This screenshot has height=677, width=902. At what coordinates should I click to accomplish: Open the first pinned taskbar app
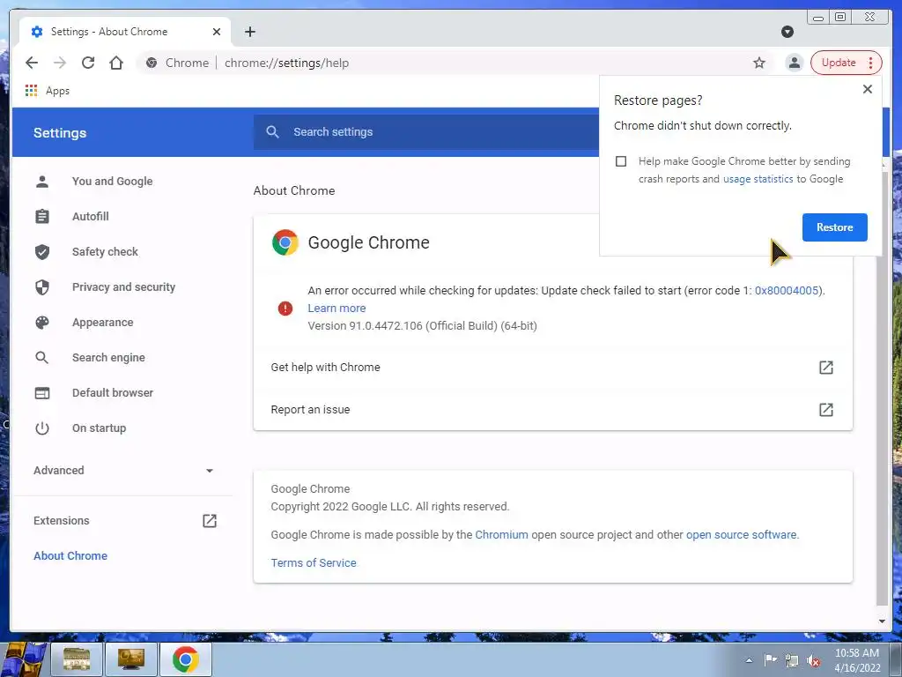pyautogui.click(x=77, y=659)
